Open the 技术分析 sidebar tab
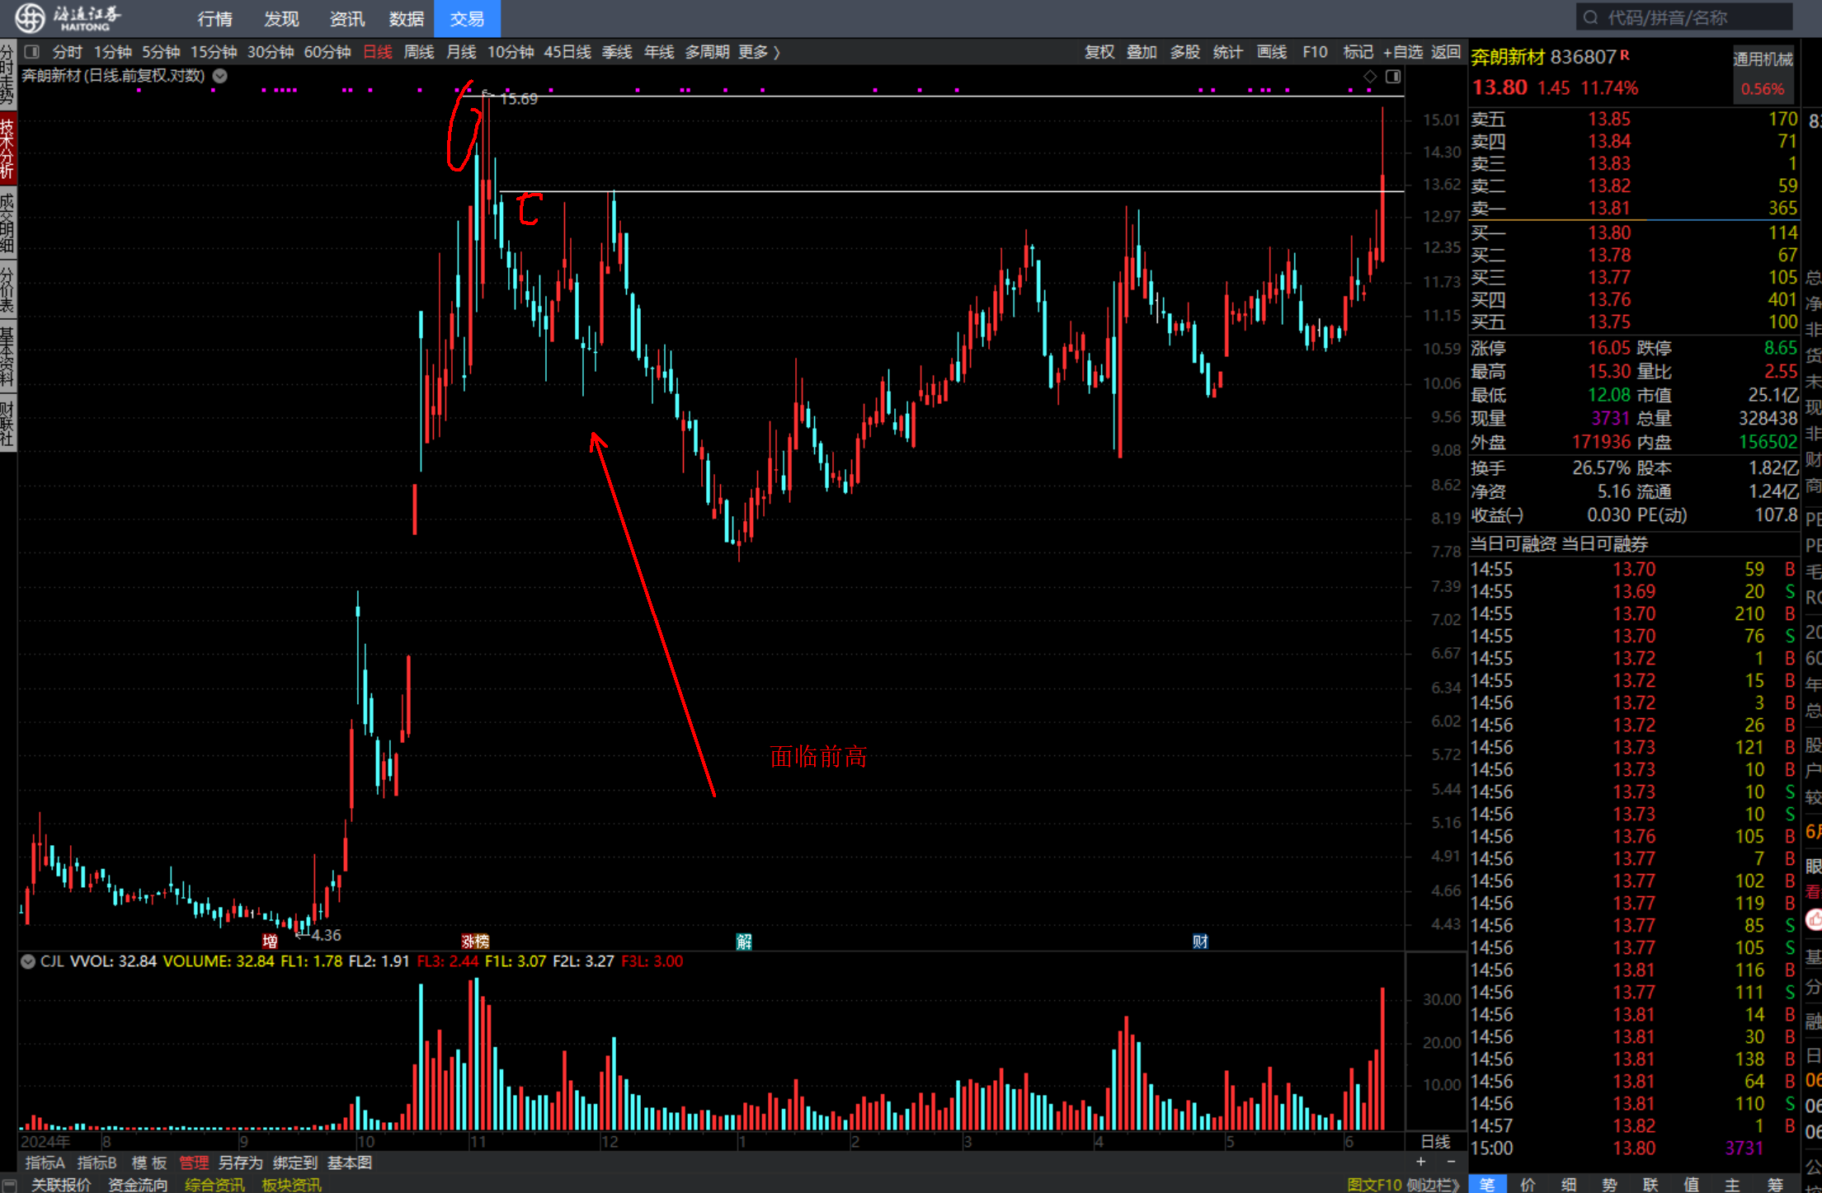1822x1193 pixels. pyautogui.click(x=7, y=148)
